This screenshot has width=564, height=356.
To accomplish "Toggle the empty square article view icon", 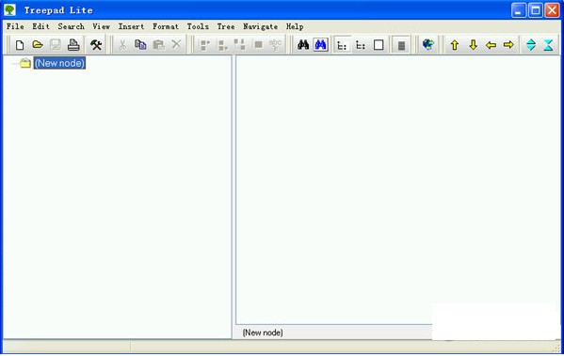I will (379, 45).
